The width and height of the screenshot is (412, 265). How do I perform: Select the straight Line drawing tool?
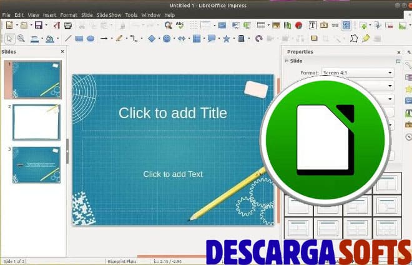pyautogui.click(x=68, y=39)
